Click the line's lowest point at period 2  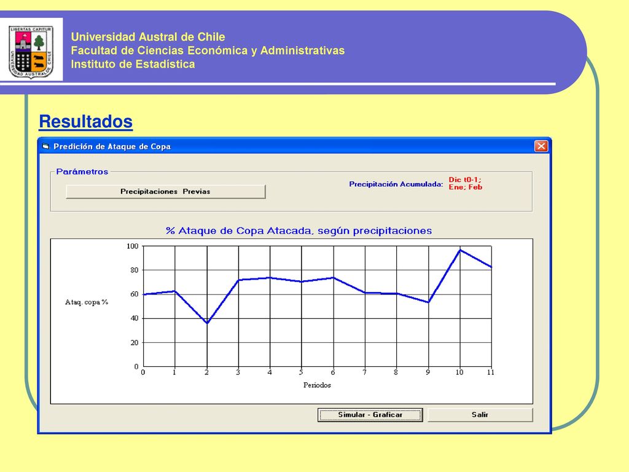207,323
